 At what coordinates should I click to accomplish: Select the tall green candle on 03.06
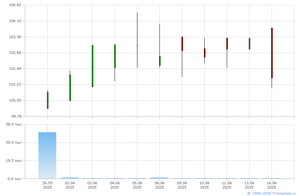point(93,66)
